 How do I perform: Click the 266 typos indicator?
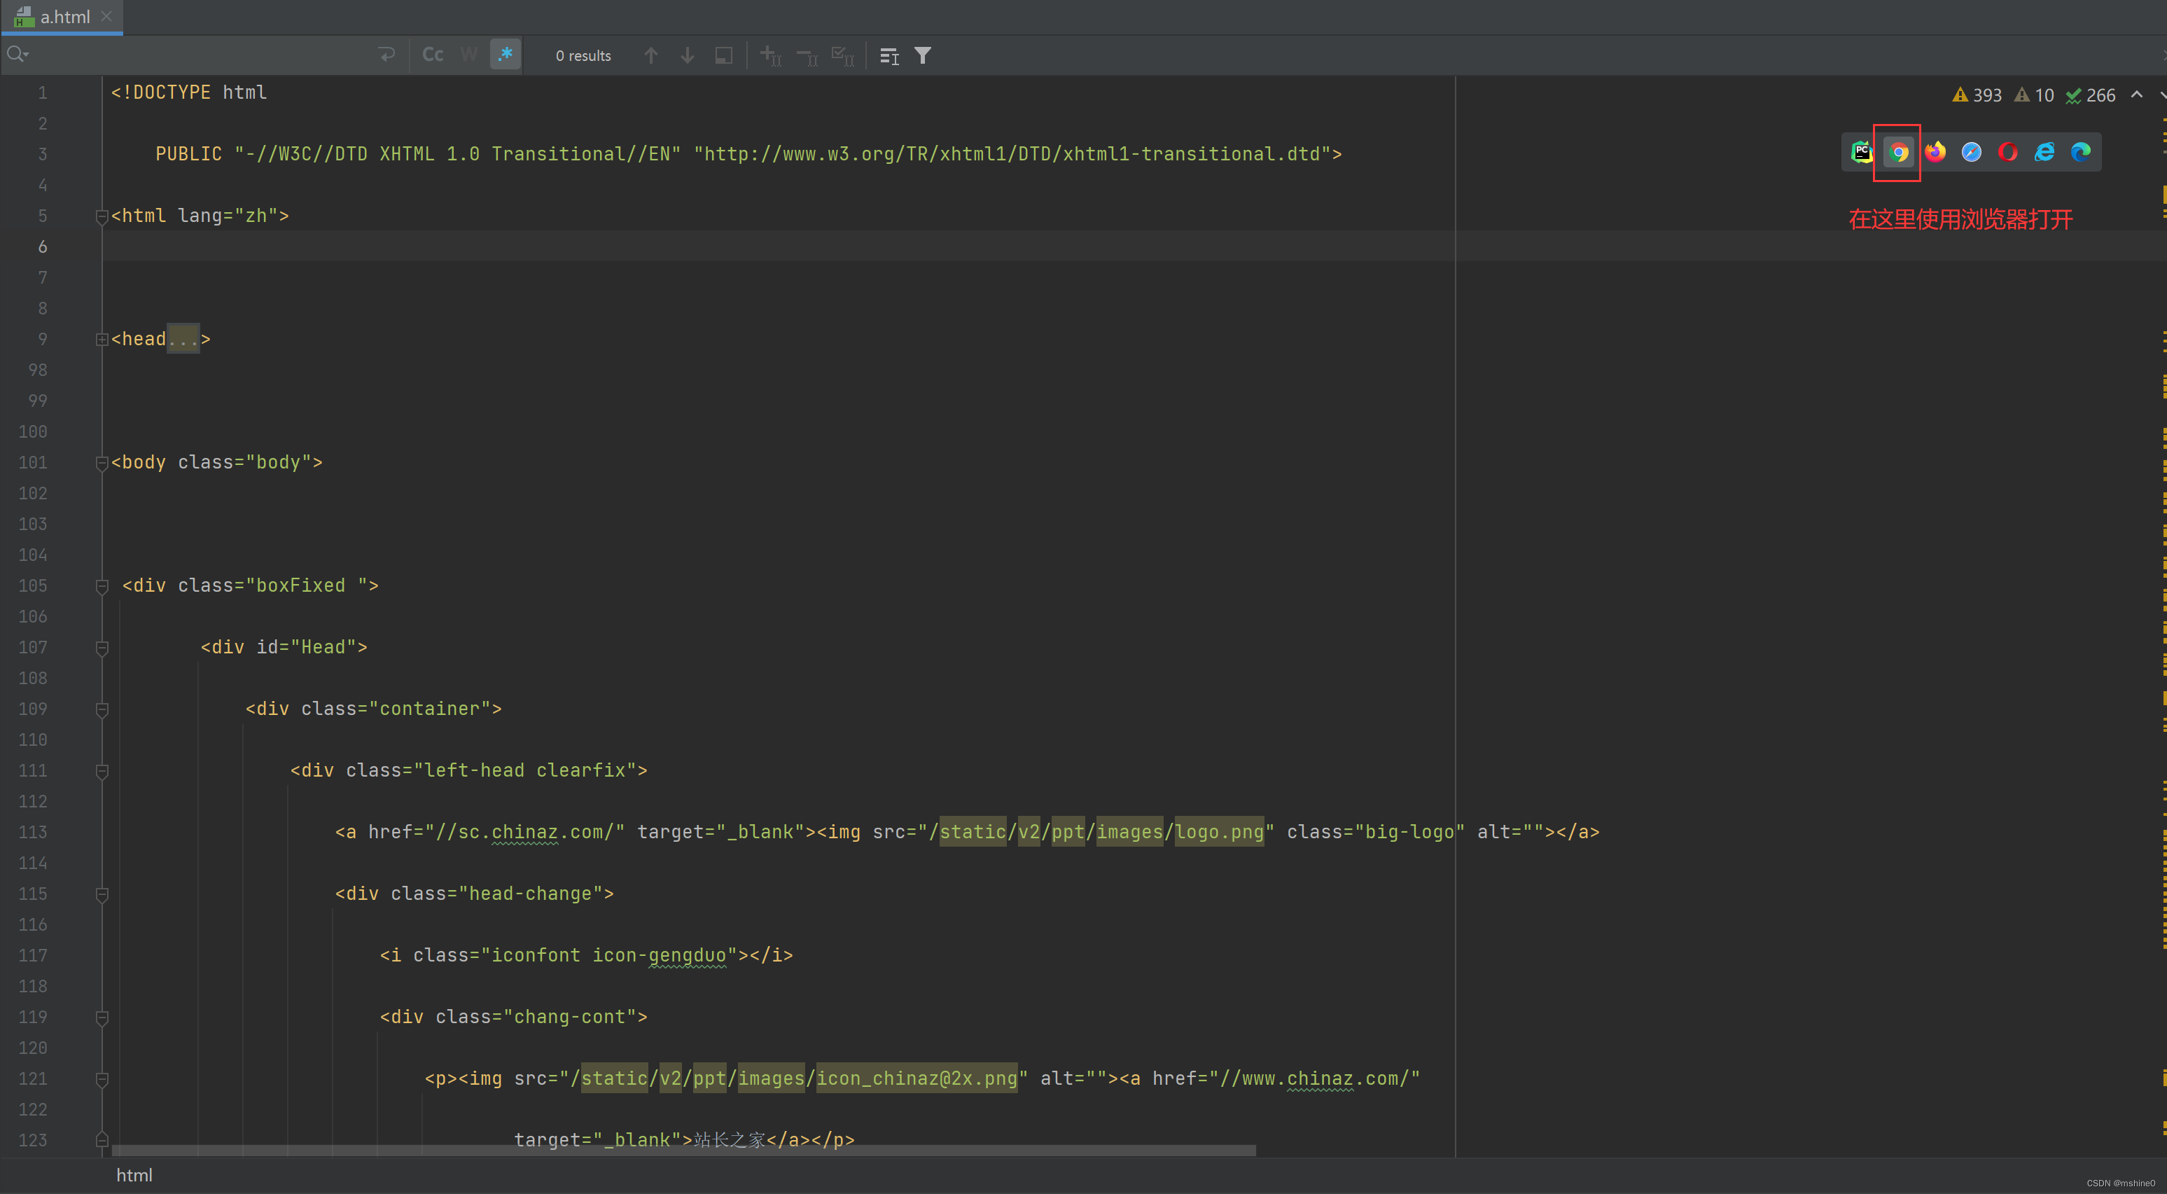pos(2091,95)
